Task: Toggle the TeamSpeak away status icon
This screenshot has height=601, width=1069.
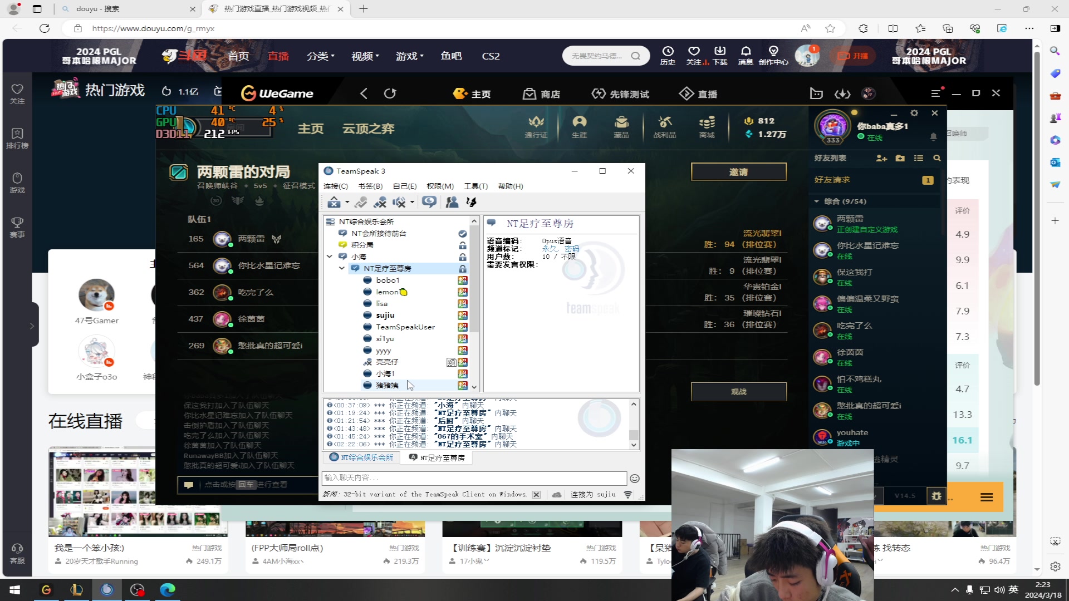Action: (x=361, y=202)
